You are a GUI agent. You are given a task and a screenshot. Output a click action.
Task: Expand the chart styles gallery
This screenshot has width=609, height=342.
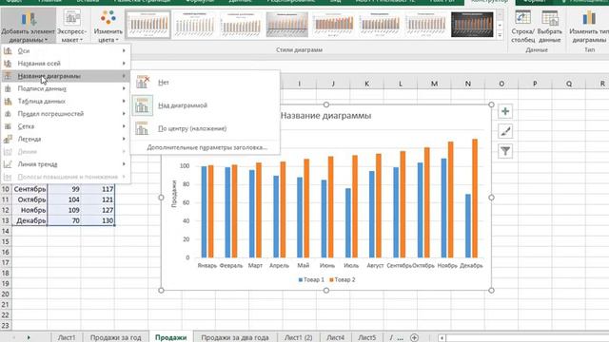(501, 35)
